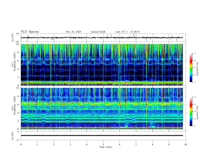Image resolution: width=209 pixels, height=162 pixels.
Task: Click time axis tick label "6"
Action: (x=120, y=145)
